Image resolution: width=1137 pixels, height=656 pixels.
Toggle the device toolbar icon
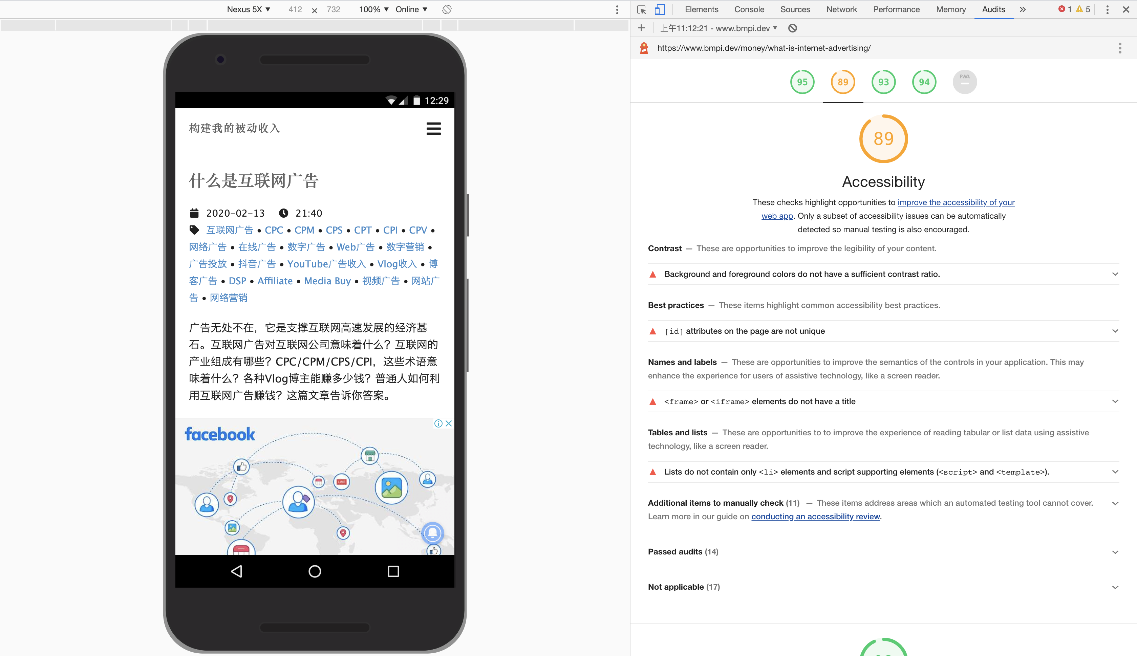659,9
